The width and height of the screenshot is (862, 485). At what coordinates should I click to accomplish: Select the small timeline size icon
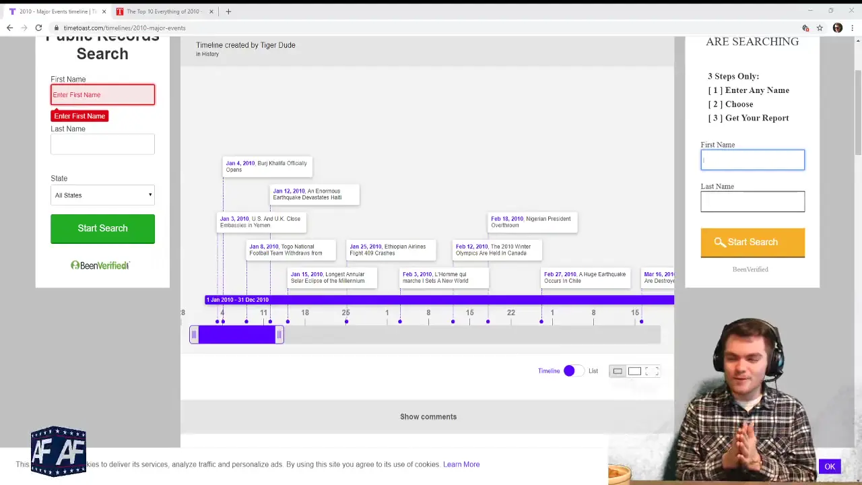click(618, 371)
